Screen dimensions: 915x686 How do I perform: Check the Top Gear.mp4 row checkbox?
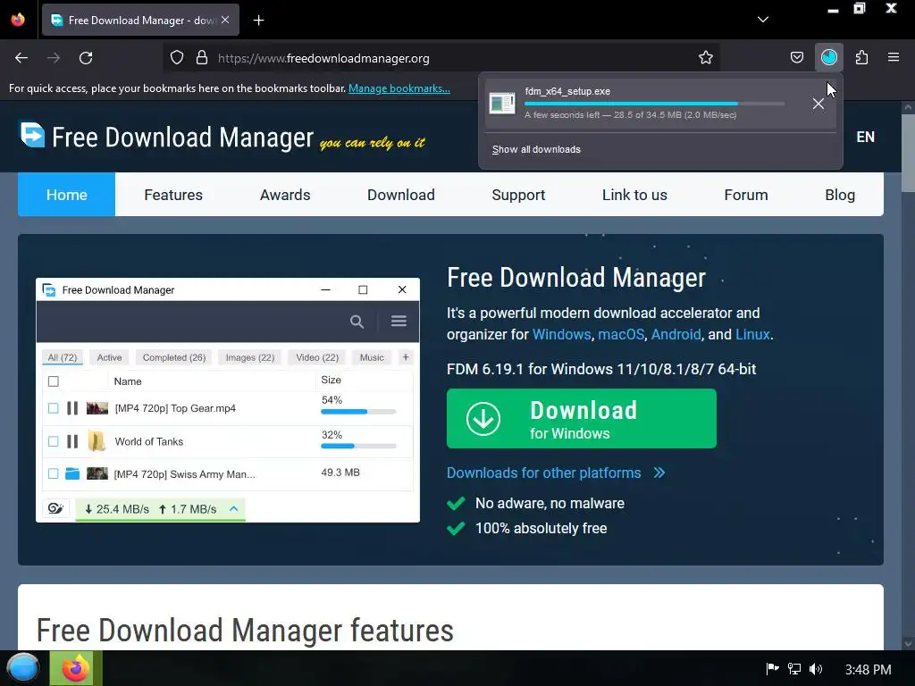[54, 408]
